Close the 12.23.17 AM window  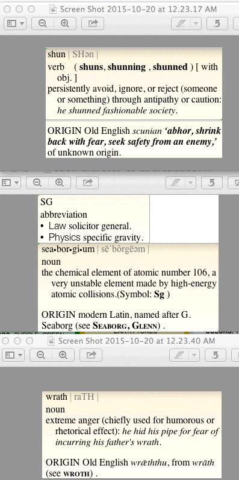click(7, 9)
